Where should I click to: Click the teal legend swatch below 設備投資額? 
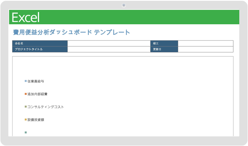point(26,133)
